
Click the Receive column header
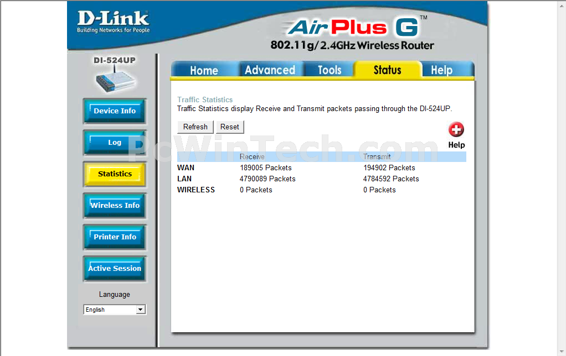(x=252, y=157)
